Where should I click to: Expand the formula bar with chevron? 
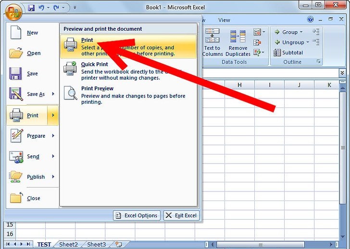tap(342, 73)
